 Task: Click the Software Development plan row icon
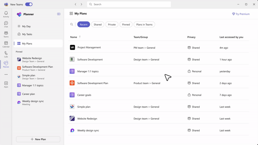[72, 59]
